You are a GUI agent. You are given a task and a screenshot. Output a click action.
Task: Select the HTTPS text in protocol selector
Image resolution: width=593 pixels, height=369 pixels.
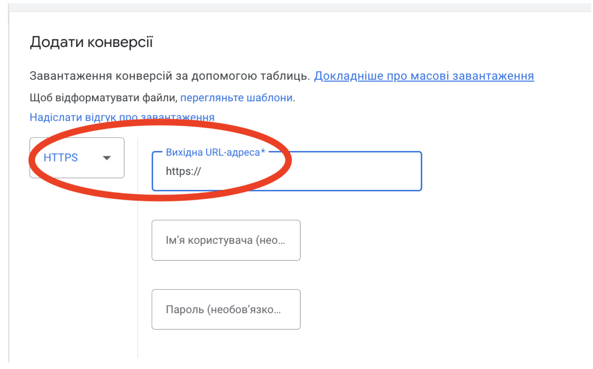[60, 158]
